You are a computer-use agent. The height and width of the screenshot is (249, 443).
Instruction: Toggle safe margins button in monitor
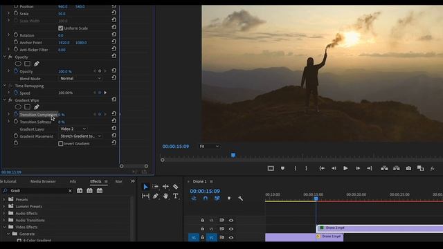point(271,168)
